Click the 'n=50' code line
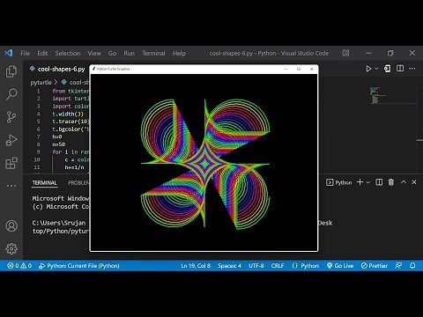Image resolution: width=423 pixels, height=317 pixels. [59, 144]
